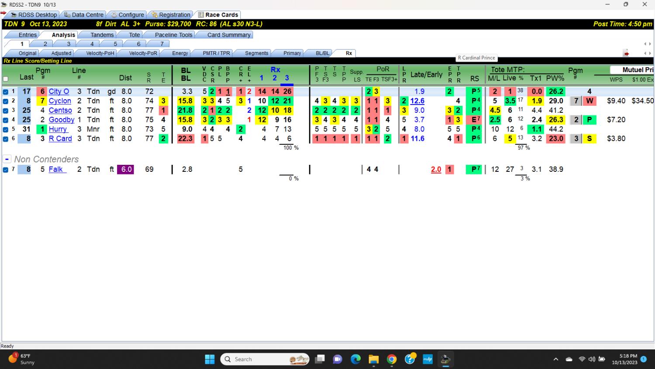Open Task View from the taskbar

(x=320, y=359)
